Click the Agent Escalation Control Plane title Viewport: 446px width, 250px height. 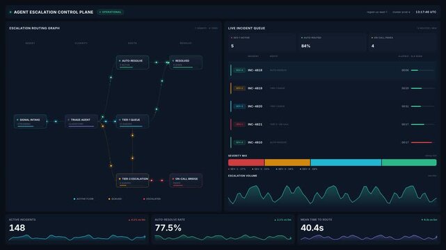point(54,12)
